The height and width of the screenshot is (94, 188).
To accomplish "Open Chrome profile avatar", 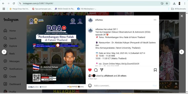I will coord(179,4).
